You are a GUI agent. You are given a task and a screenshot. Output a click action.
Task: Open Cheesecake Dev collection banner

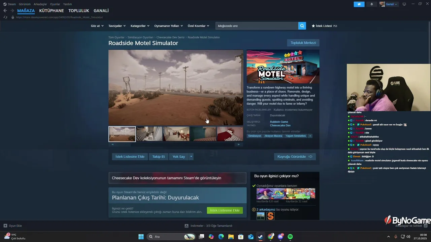click(177, 178)
